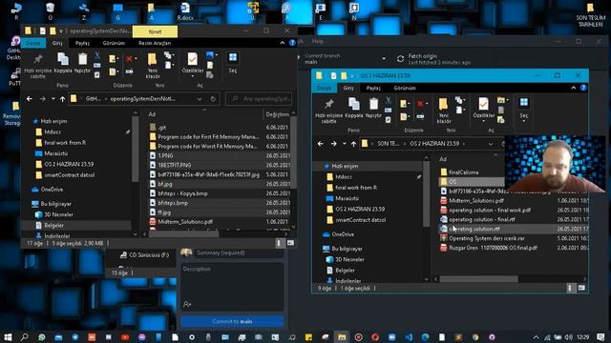Click horizontal scrollbar in right Explorer file list

point(478,279)
